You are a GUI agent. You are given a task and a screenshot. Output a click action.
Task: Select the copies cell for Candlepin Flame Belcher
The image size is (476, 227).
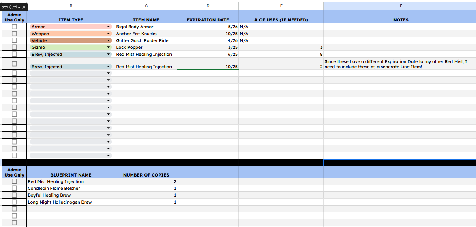(x=146, y=188)
